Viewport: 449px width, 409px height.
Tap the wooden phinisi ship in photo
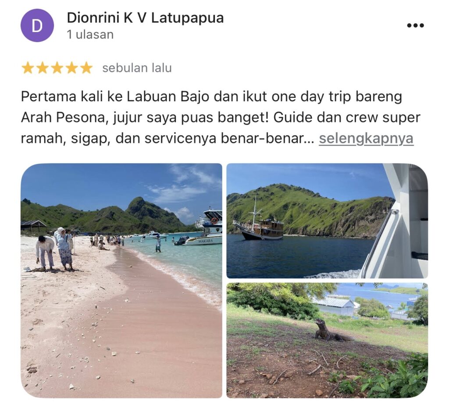259,226
